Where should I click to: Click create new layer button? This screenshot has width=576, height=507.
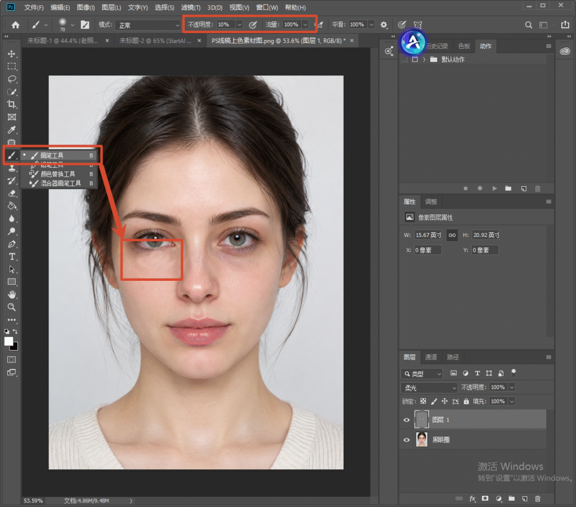[525, 499]
